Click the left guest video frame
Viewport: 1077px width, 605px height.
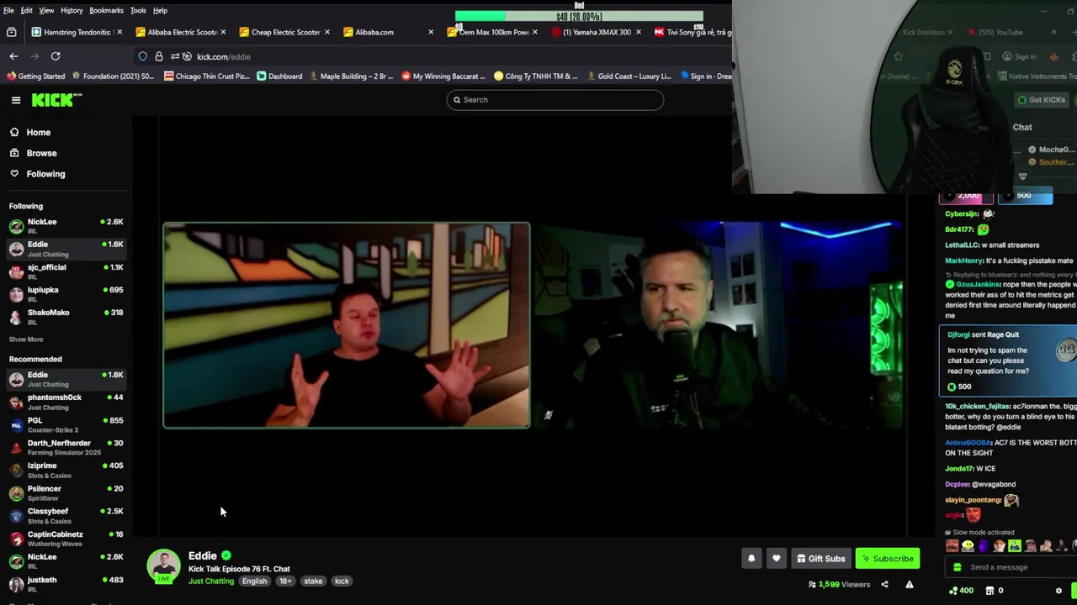[x=347, y=325]
